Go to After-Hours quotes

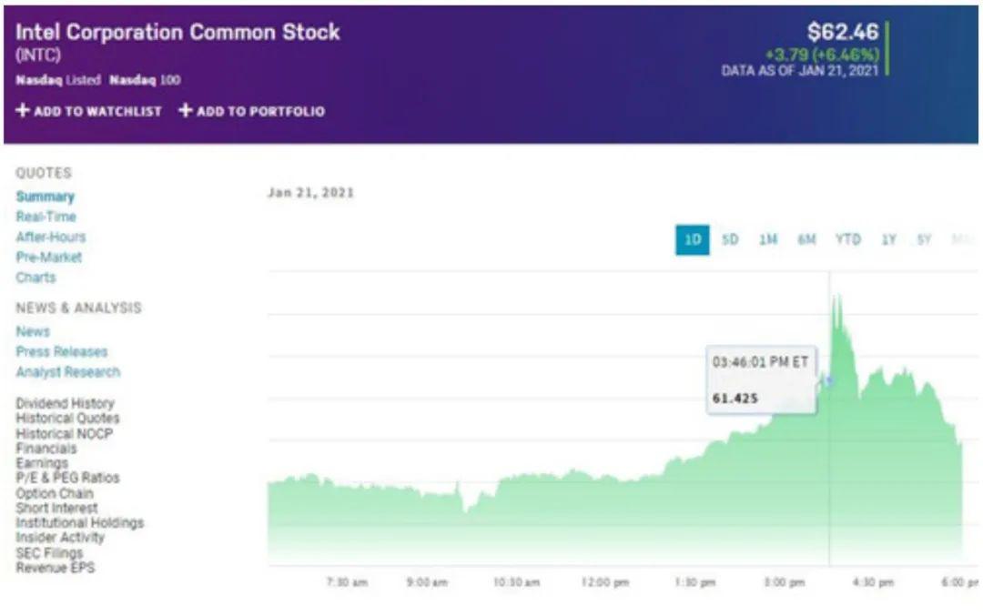click(50, 237)
